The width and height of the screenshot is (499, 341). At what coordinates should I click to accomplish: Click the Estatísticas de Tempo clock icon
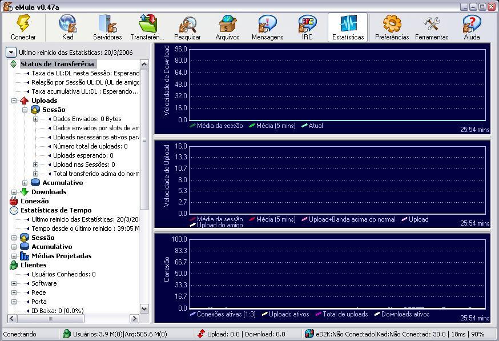click(x=14, y=210)
